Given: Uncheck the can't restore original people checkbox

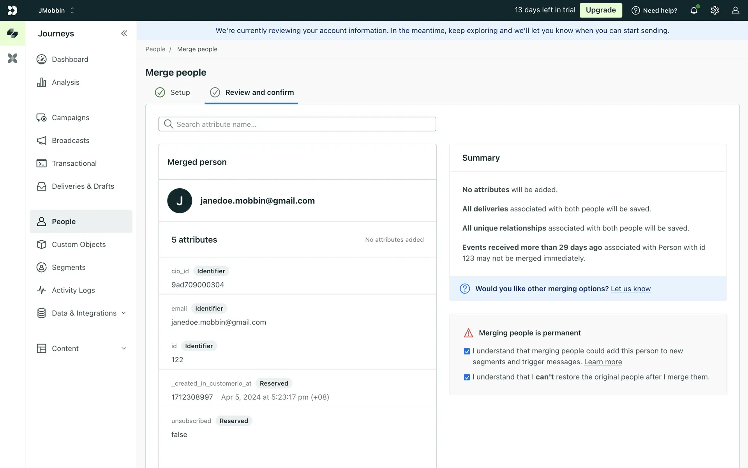Looking at the screenshot, I should (467, 377).
